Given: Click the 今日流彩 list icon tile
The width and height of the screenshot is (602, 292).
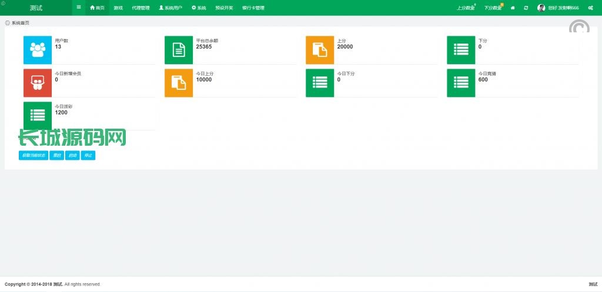Looking at the screenshot, I should [38, 116].
